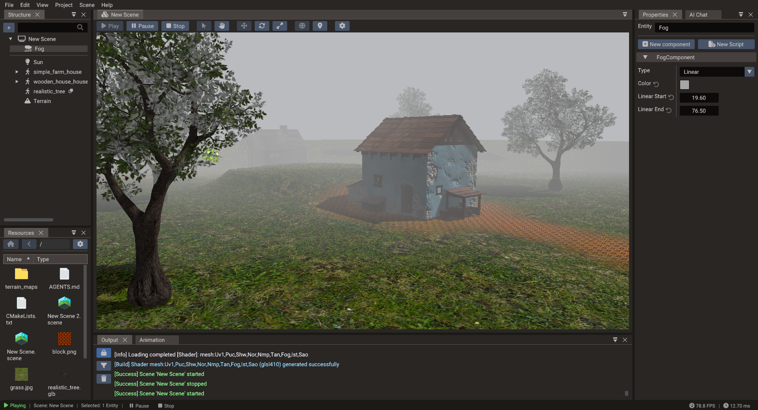The image size is (758, 410).
Task: Open the Edit menu
Action: (25, 5)
